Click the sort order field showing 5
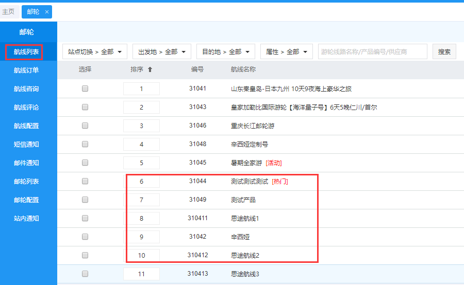Viewport: 464px width, 285px height. pyautogui.click(x=141, y=163)
